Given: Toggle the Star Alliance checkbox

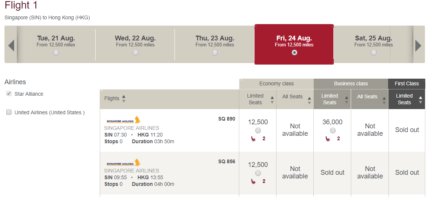Looking at the screenshot, I should coord(9,94).
